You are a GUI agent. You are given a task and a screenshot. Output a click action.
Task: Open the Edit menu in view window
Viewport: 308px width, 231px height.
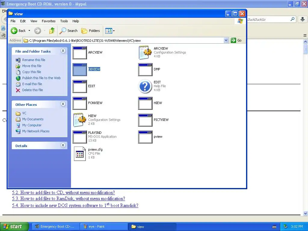coord(23,21)
